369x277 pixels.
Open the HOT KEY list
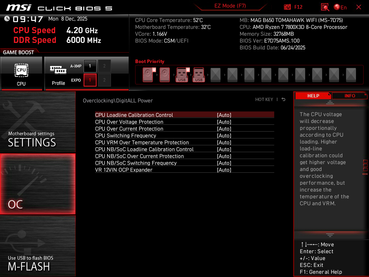[264, 100]
